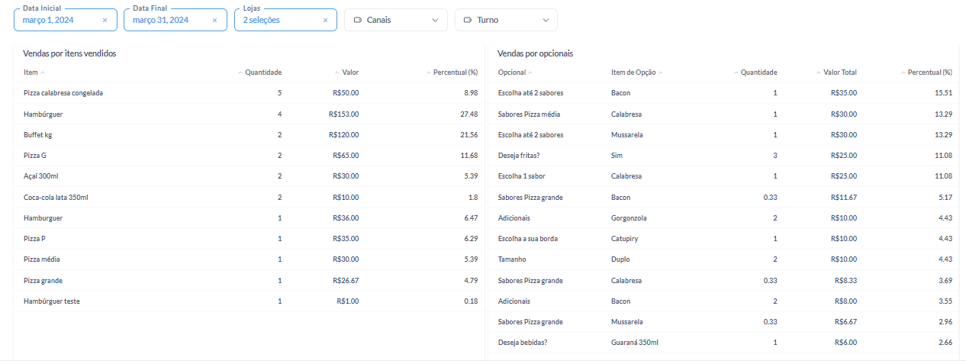Select the Deseja fritas? Sim row
Screen dimensions: 966x364
coord(725,156)
